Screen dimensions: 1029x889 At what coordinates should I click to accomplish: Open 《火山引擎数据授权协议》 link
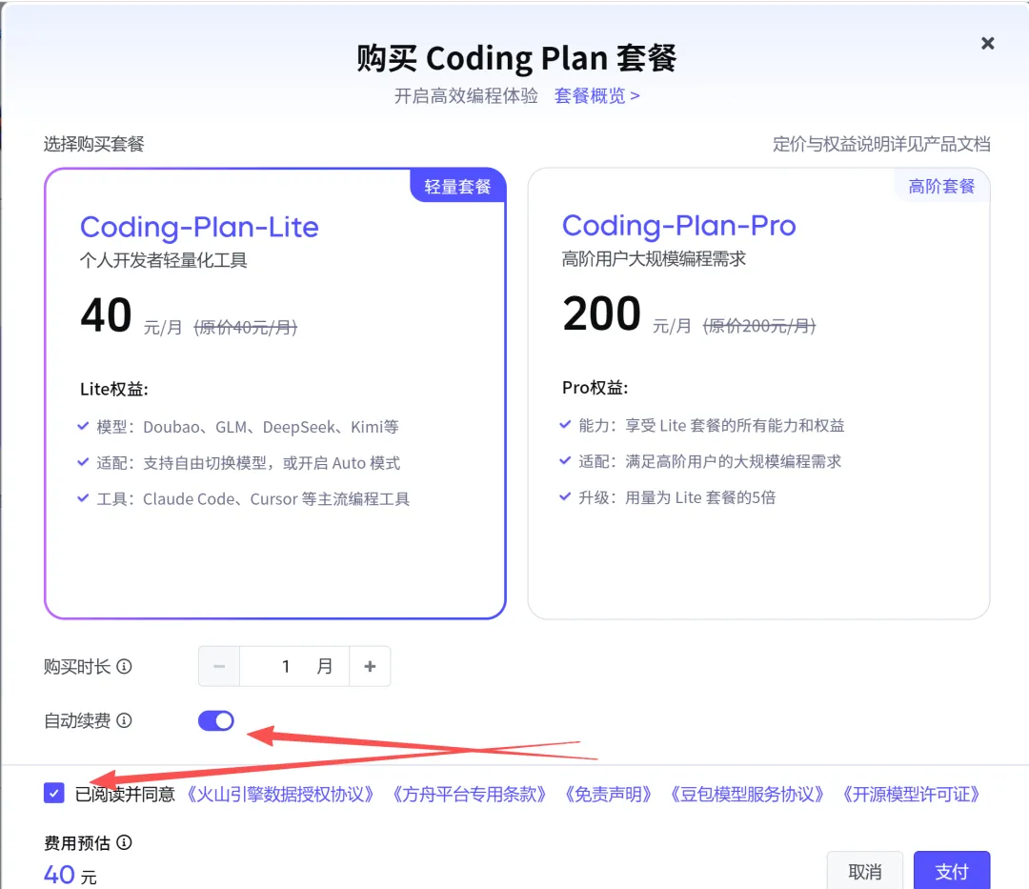(280, 795)
